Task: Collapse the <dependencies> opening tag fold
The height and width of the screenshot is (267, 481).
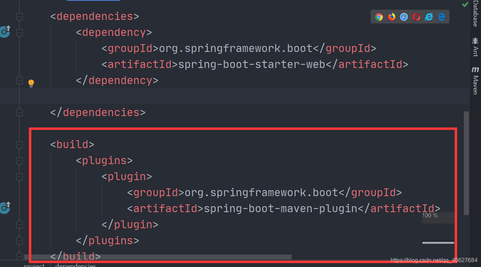Action: [20, 17]
